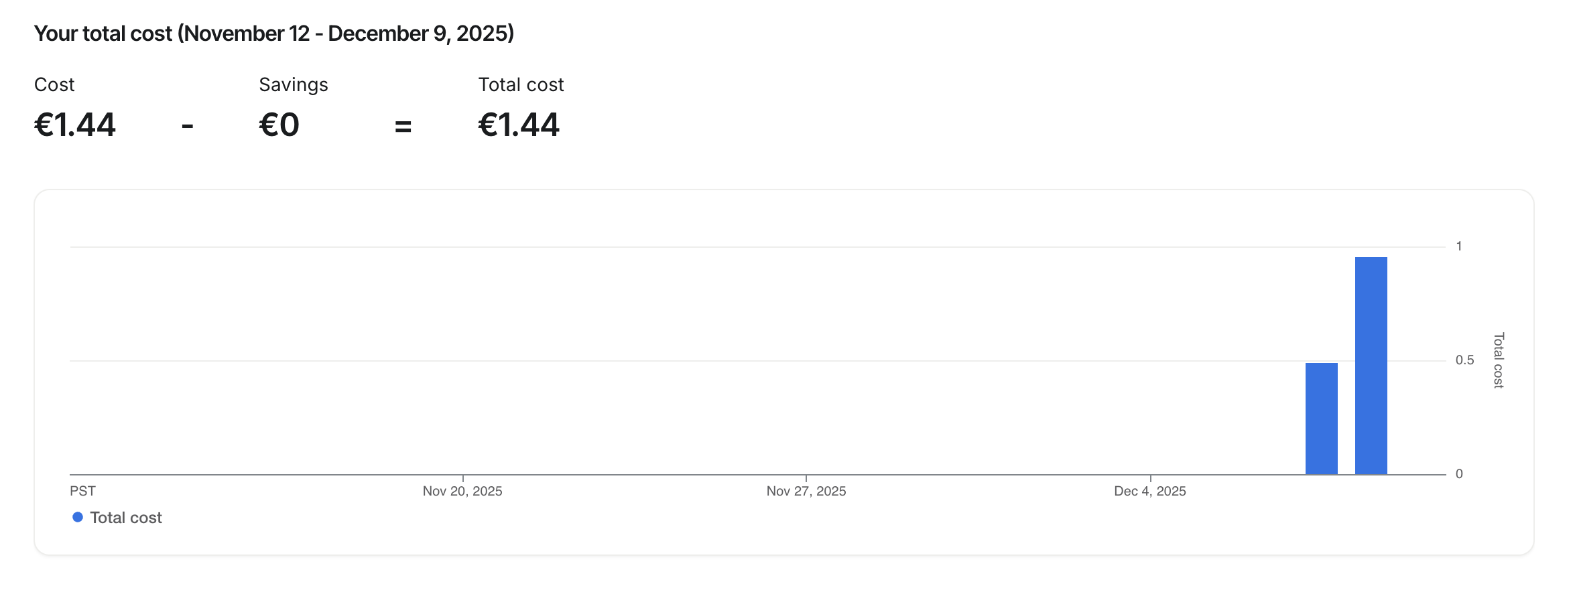Click the Cost heading label
Image resolution: width=1575 pixels, height=592 pixels.
pyautogui.click(x=54, y=84)
